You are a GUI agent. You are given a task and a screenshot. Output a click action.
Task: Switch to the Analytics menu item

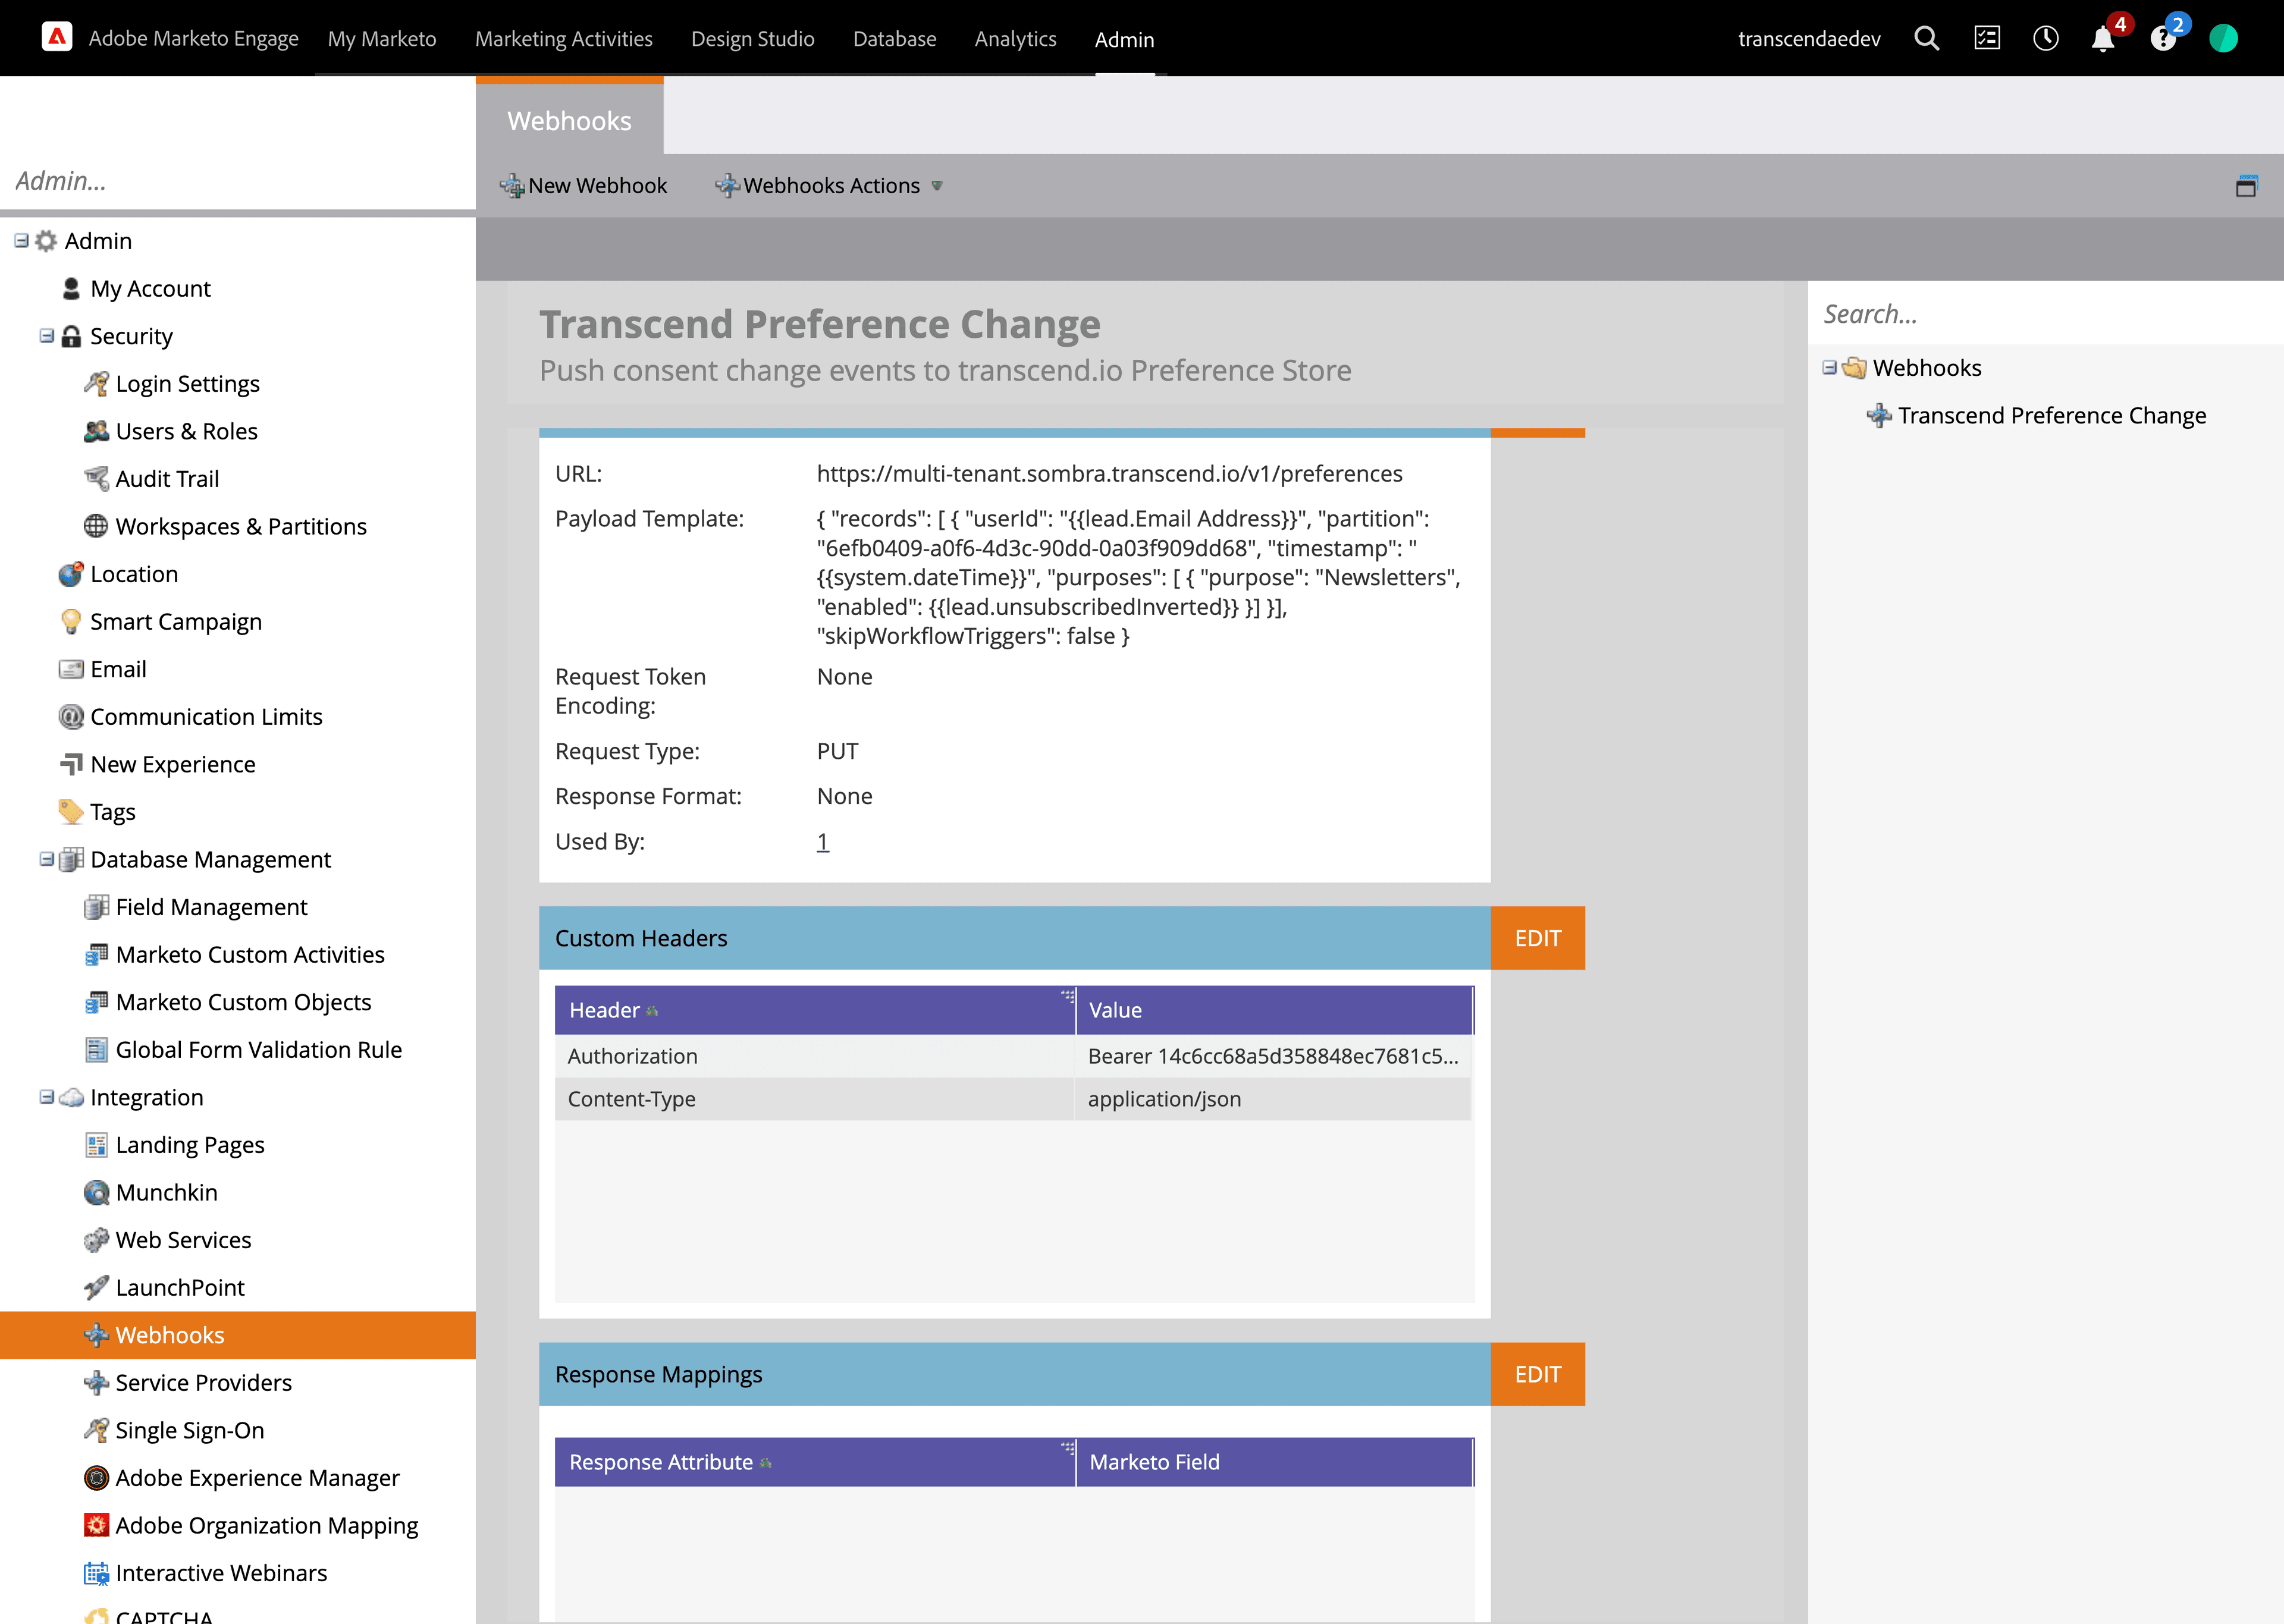click(1015, 39)
